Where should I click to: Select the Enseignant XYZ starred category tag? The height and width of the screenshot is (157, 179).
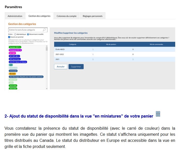tap(15, 50)
